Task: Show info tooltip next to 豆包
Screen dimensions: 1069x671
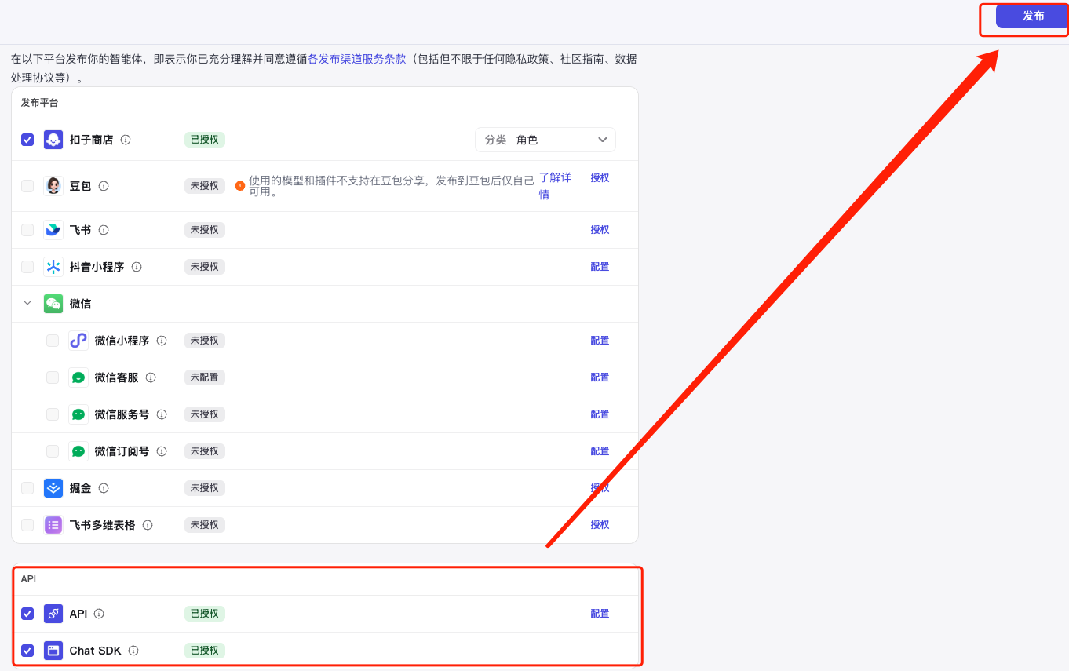Action: click(x=104, y=186)
